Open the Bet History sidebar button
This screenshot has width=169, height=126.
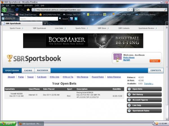(144, 94)
